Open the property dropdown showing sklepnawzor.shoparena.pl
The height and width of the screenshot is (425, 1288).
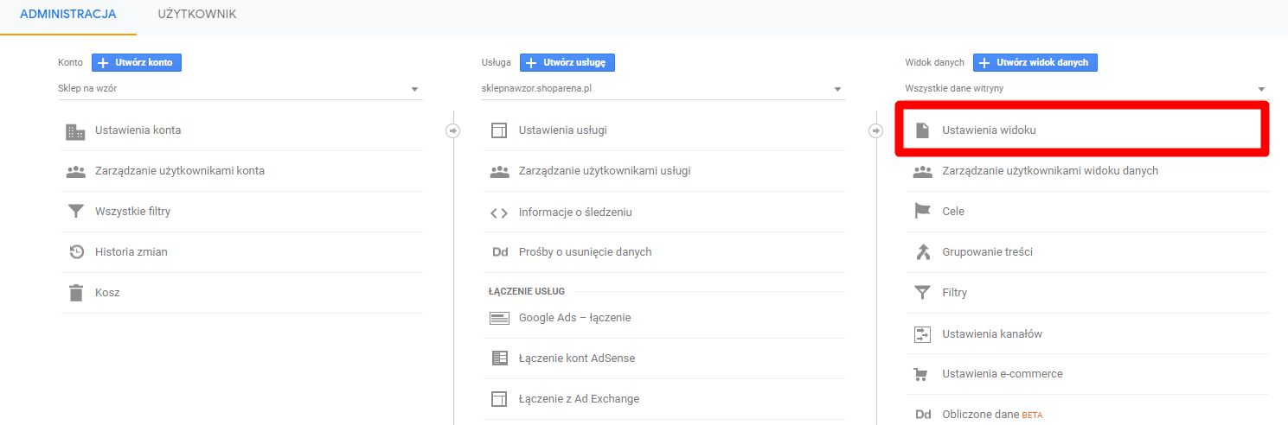click(x=663, y=89)
